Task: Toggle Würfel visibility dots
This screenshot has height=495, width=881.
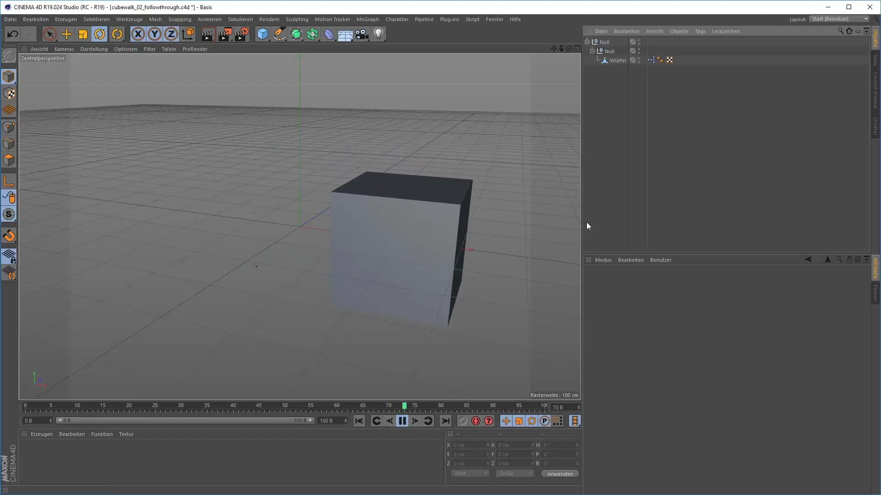Action: tap(639, 60)
